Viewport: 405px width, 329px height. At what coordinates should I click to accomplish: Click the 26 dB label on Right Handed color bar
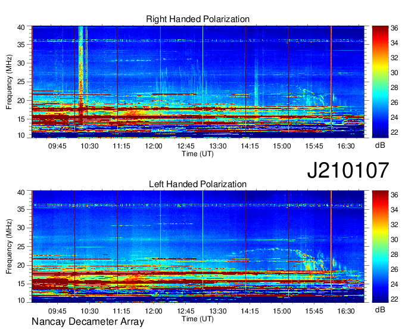(394, 103)
